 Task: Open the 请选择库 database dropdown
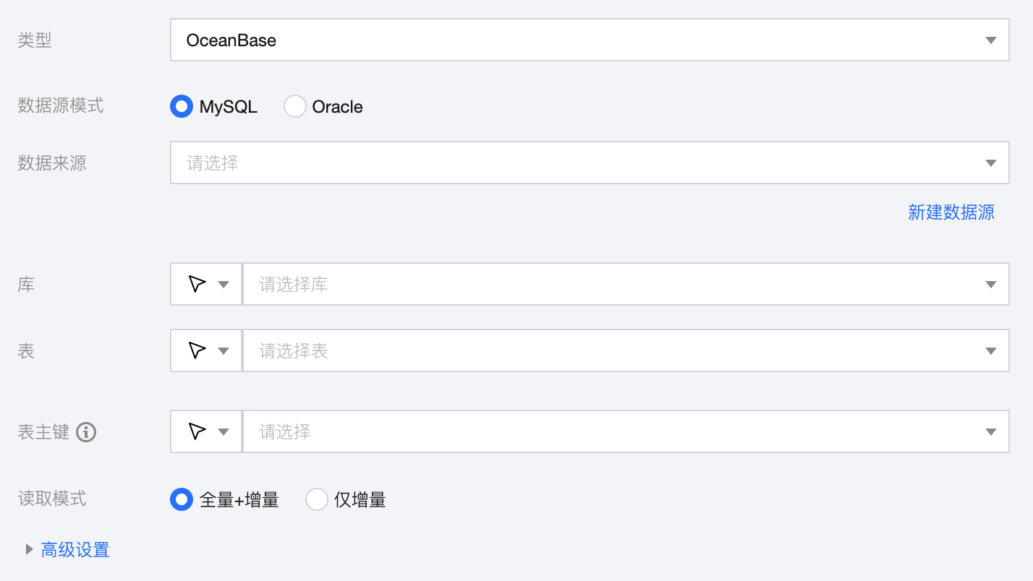coord(615,285)
